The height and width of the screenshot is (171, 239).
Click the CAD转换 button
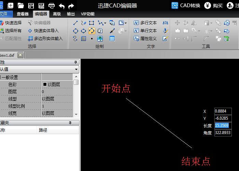186,6
